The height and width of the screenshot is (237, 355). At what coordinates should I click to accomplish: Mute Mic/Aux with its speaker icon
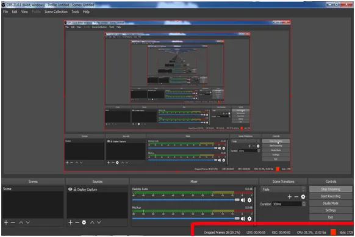243,219
